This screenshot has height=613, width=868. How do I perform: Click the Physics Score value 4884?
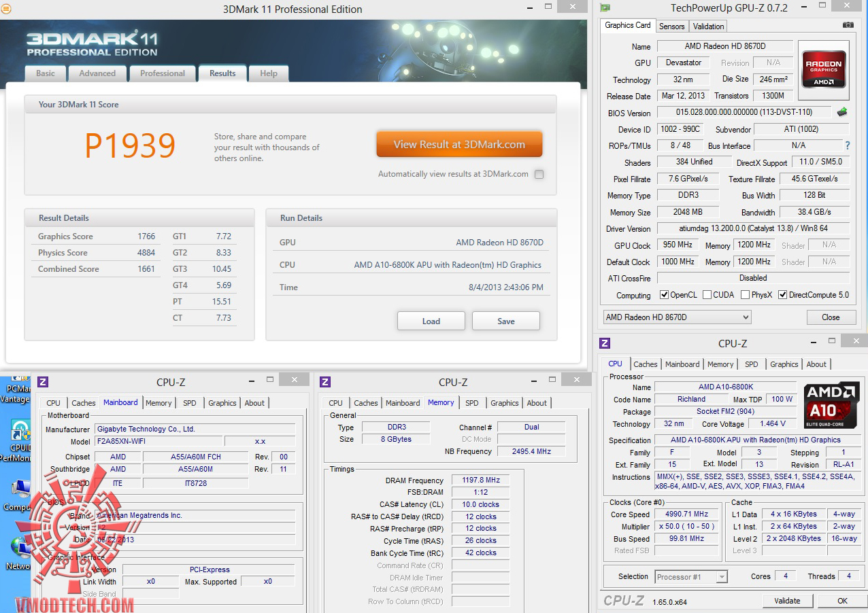146,253
